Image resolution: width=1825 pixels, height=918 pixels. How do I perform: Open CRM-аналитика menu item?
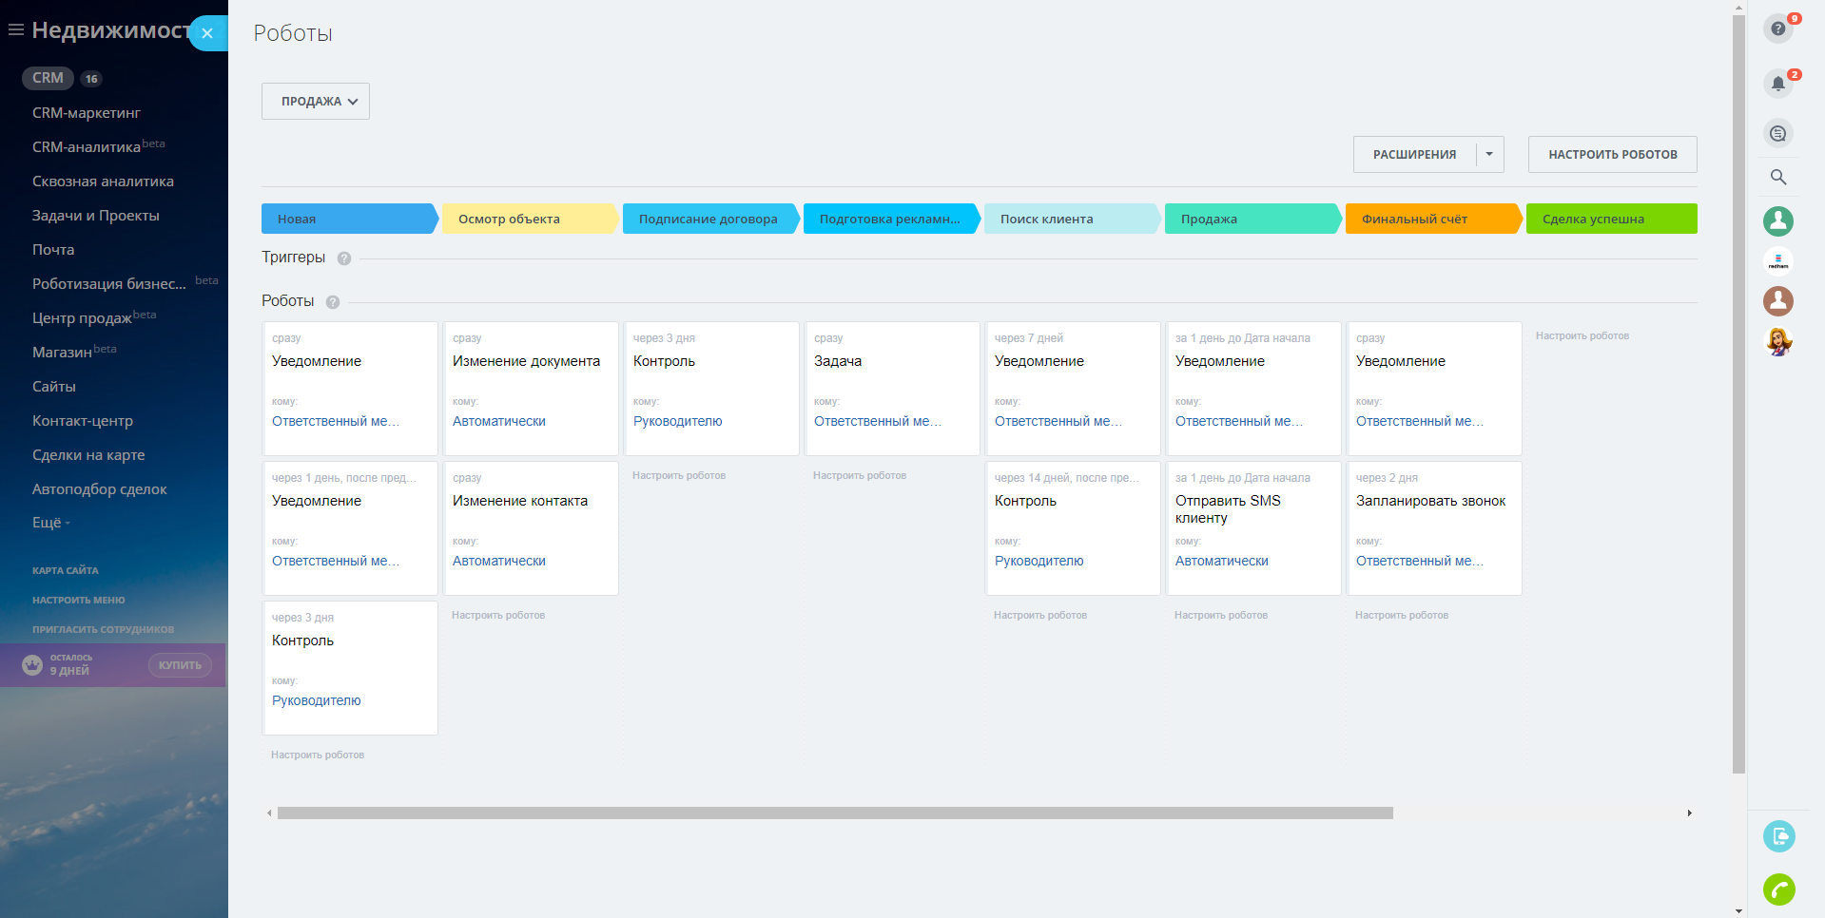[x=87, y=147]
